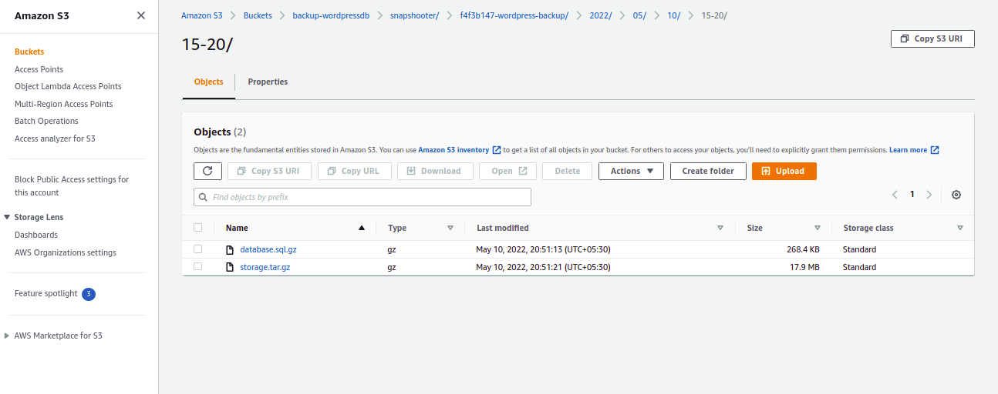
Task: Click the external link icon beside Learn more
Action: coord(935,150)
